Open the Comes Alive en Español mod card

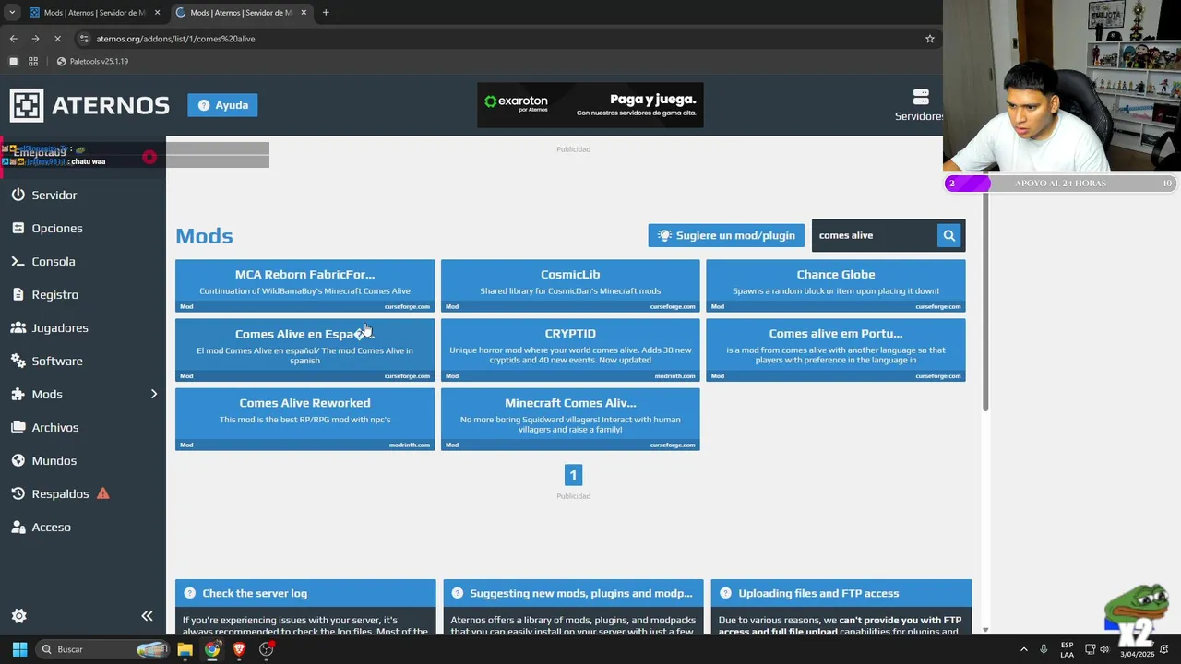point(304,350)
